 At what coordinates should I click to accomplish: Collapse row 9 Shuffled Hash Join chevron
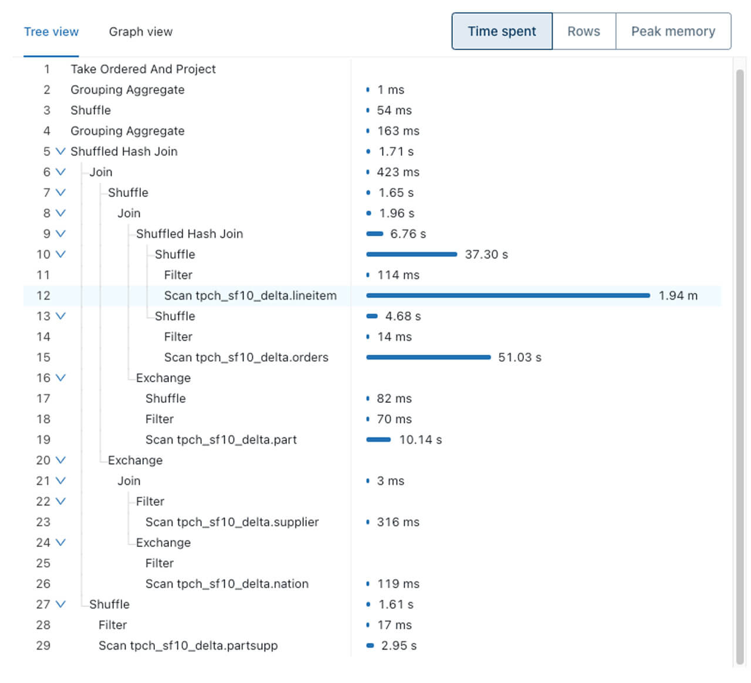(60, 233)
